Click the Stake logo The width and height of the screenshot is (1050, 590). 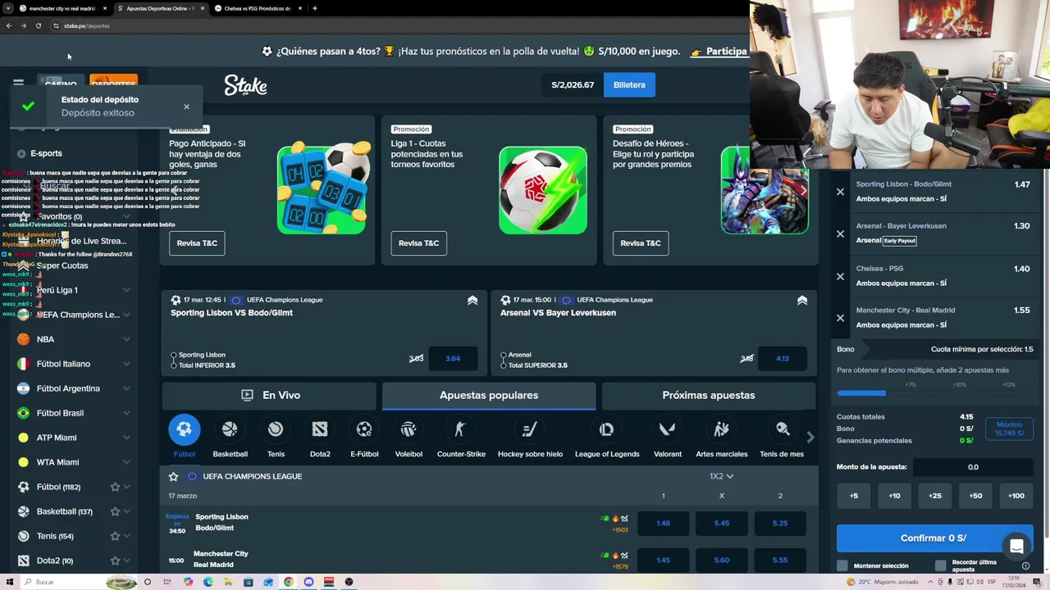coord(245,85)
